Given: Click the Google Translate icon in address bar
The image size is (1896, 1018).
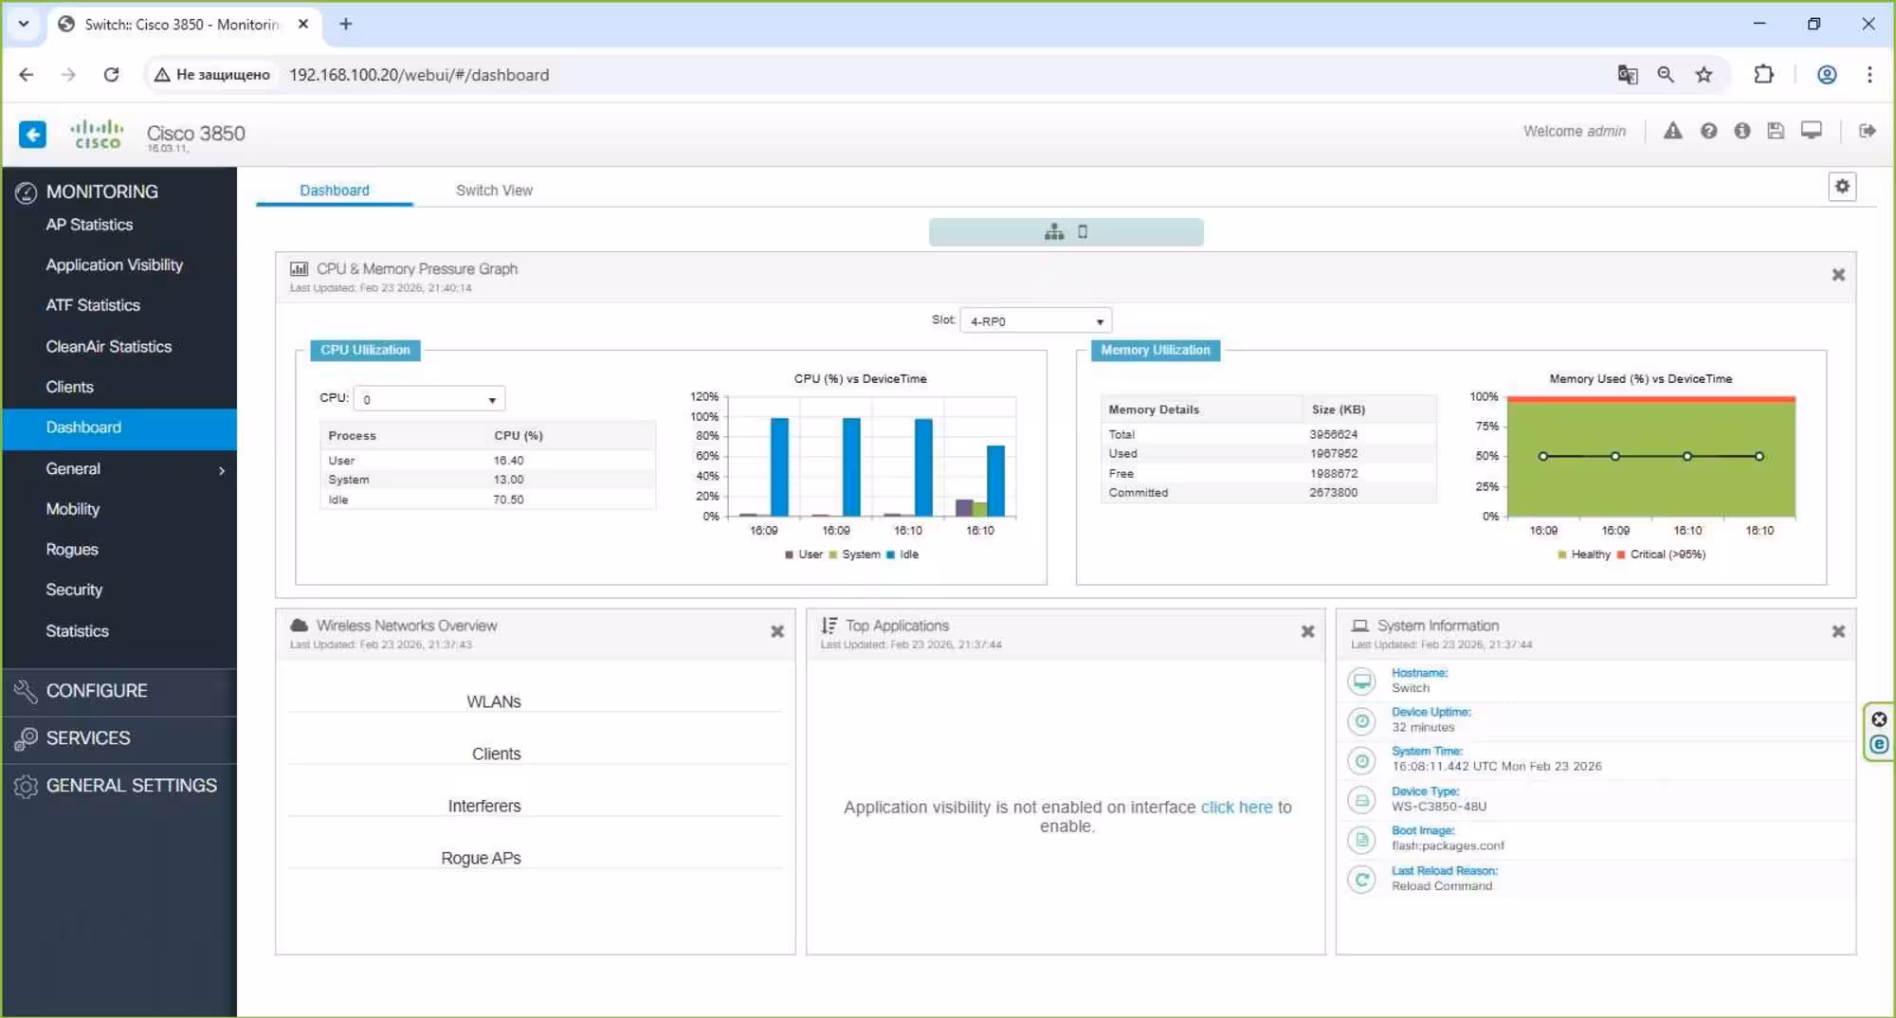Looking at the screenshot, I should click(1628, 75).
